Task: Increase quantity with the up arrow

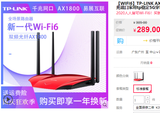Action: point(147,97)
